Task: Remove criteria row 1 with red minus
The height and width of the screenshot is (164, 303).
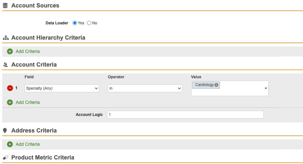Action: [x=10, y=88]
